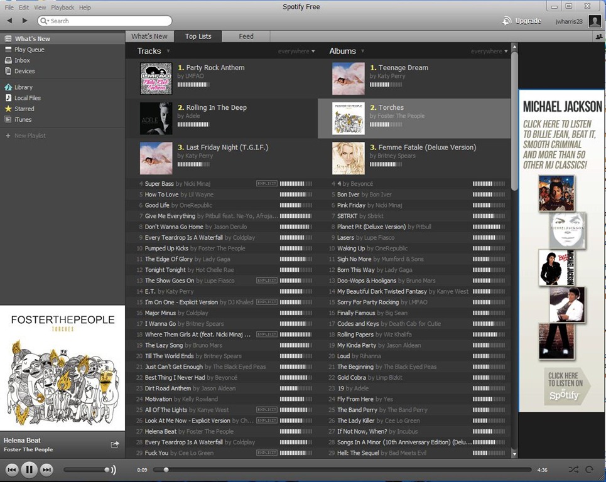Create a New Playlist
This screenshot has width=606, height=482.
(63, 136)
